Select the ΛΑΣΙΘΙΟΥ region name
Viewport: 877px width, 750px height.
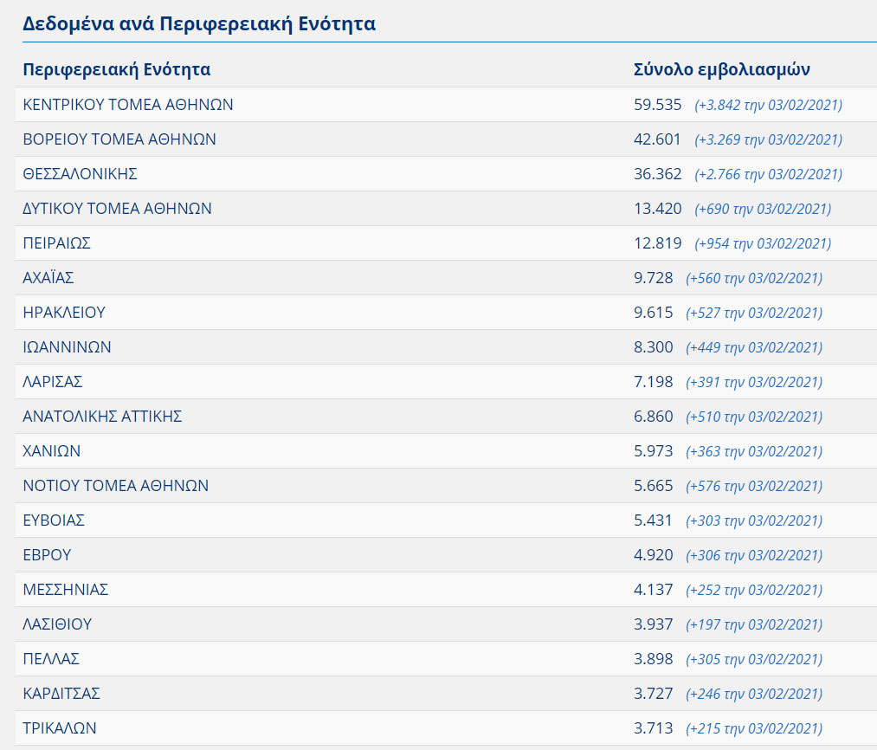(x=57, y=624)
